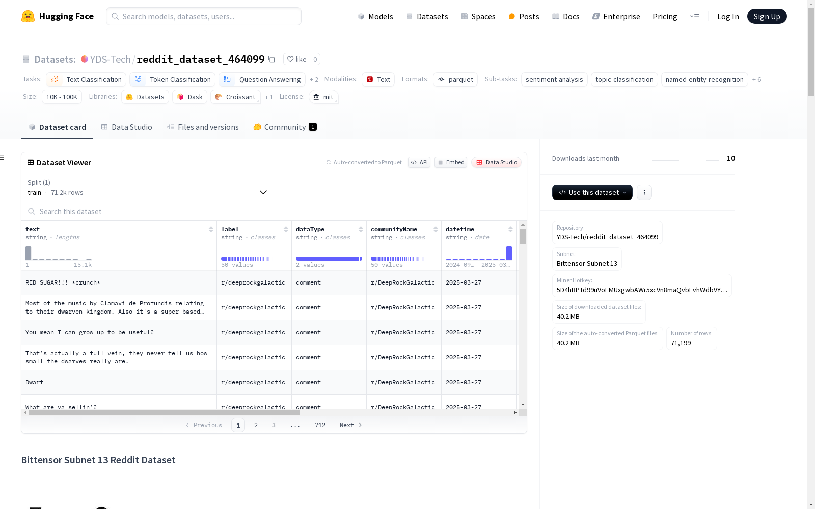
Task: Click the Text modality tag
Action: coord(378,79)
